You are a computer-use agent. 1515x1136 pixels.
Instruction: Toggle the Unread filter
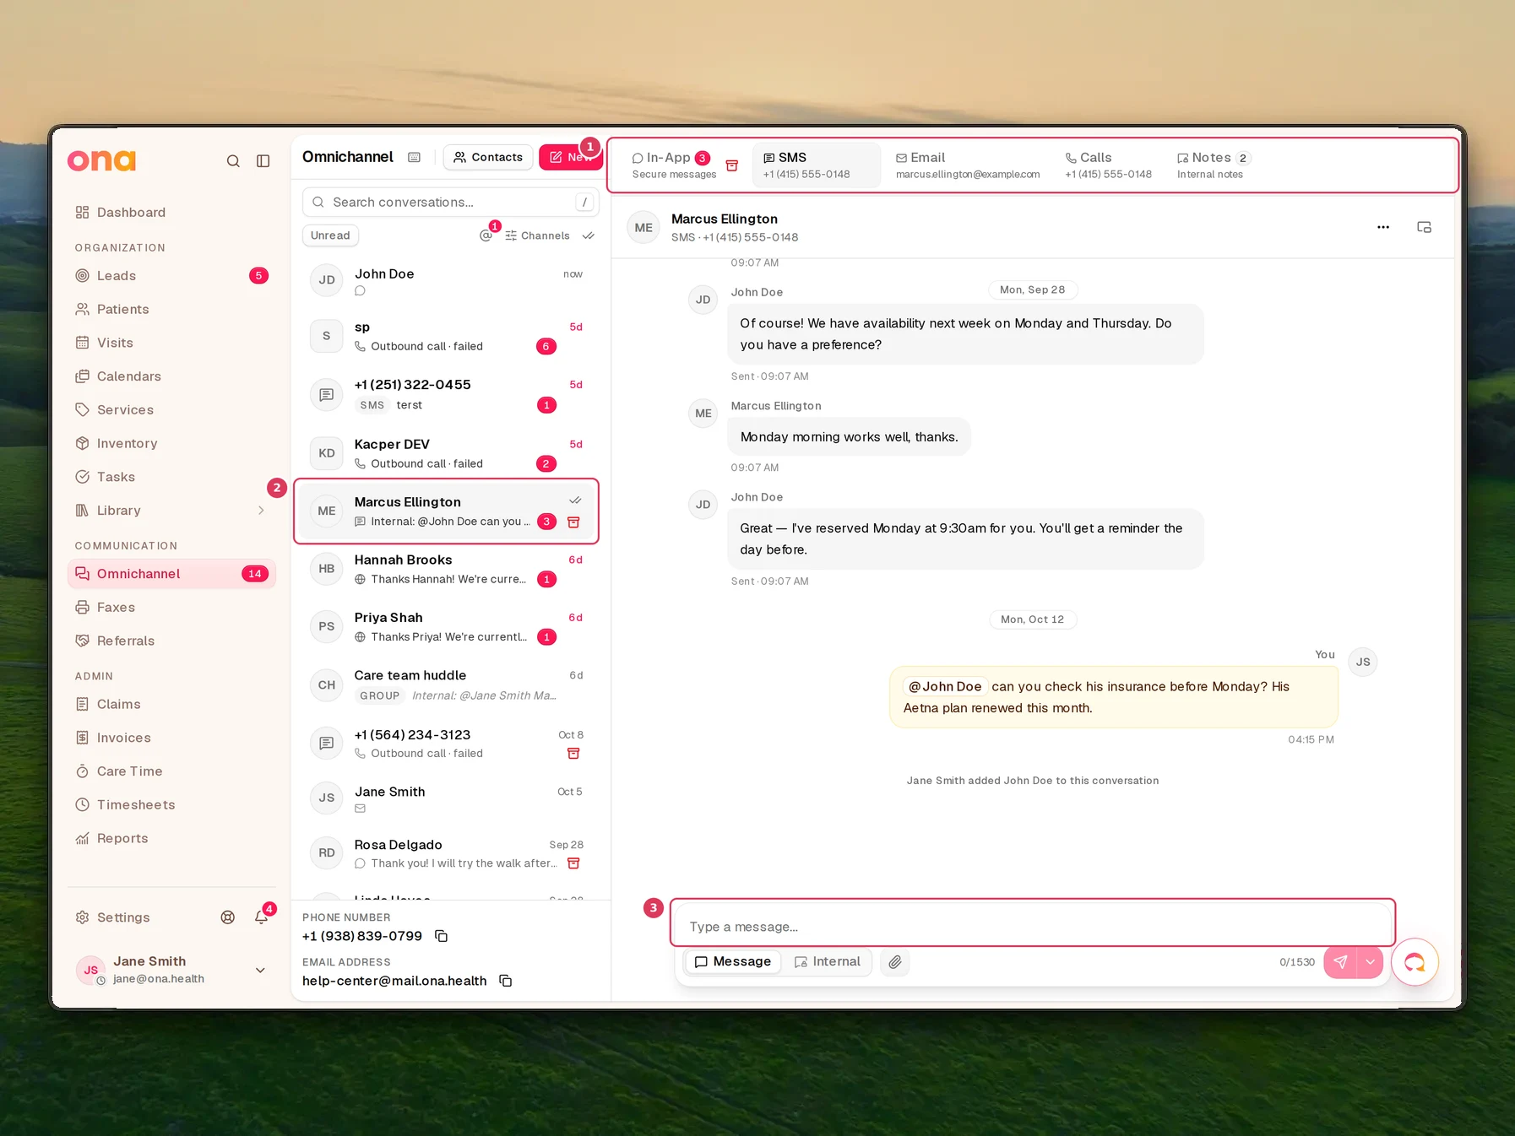(x=330, y=235)
